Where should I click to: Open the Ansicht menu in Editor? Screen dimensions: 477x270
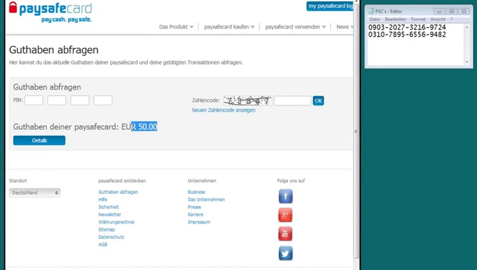(438, 19)
